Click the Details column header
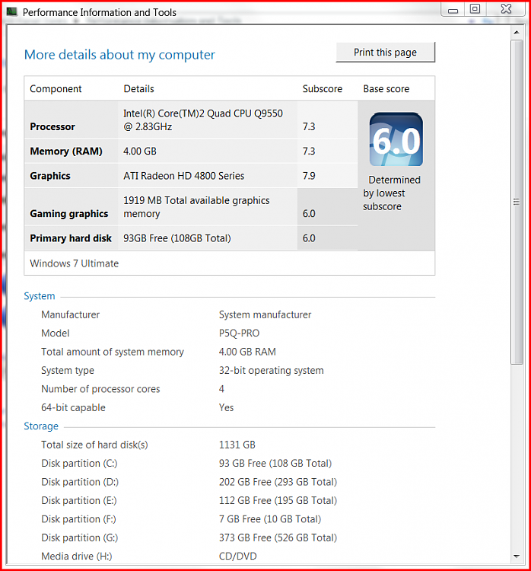 pos(138,89)
